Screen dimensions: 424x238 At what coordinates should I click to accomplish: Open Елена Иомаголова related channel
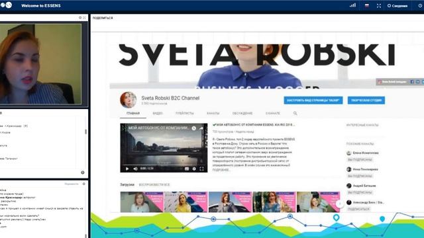tap(366, 153)
